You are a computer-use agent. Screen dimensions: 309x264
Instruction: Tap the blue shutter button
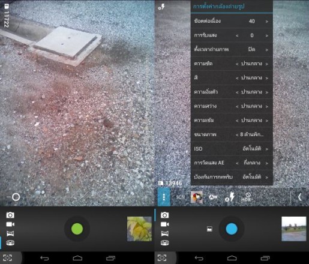click(232, 229)
